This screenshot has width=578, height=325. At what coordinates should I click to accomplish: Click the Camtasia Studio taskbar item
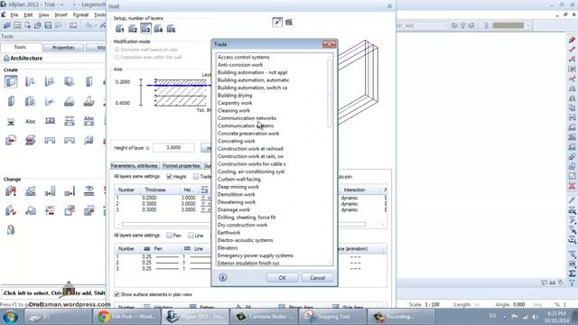(264, 317)
